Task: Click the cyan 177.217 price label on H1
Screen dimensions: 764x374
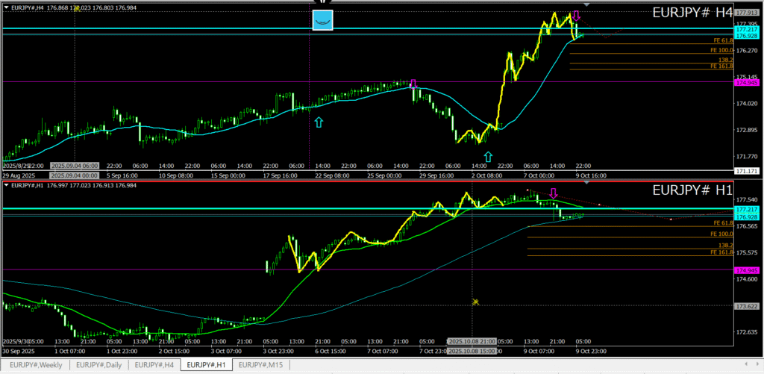Action: click(746, 210)
